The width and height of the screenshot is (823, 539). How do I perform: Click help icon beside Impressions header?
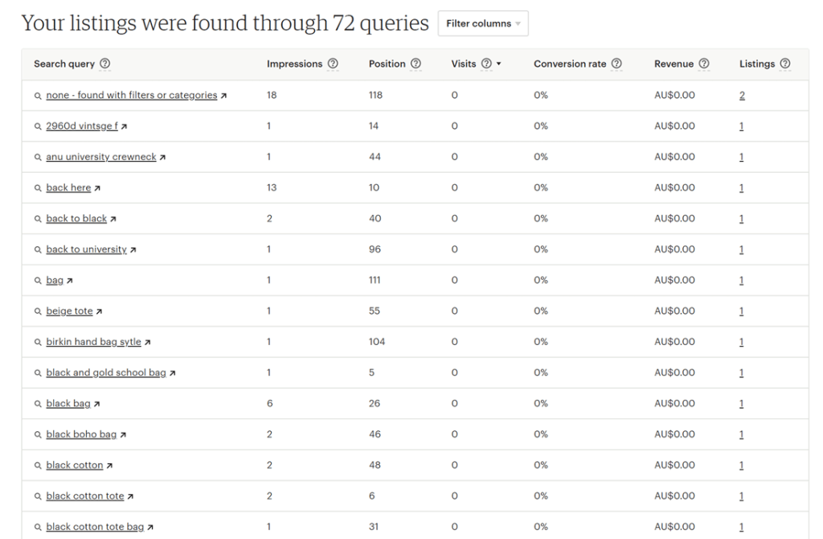click(333, 64)
